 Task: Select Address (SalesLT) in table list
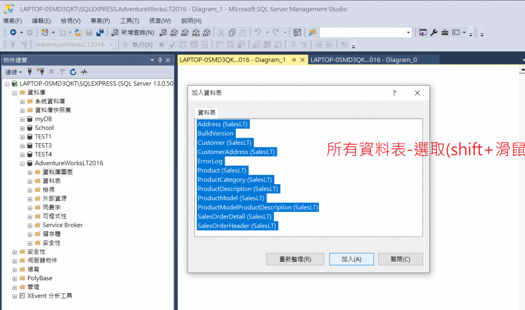tap(223, 124)
